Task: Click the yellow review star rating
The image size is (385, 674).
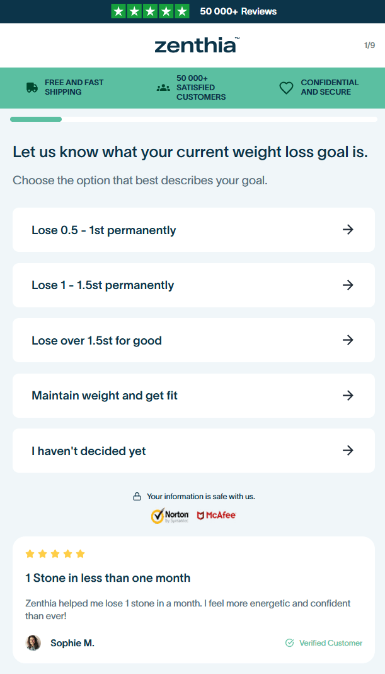Action: click(x=55, y=554)
